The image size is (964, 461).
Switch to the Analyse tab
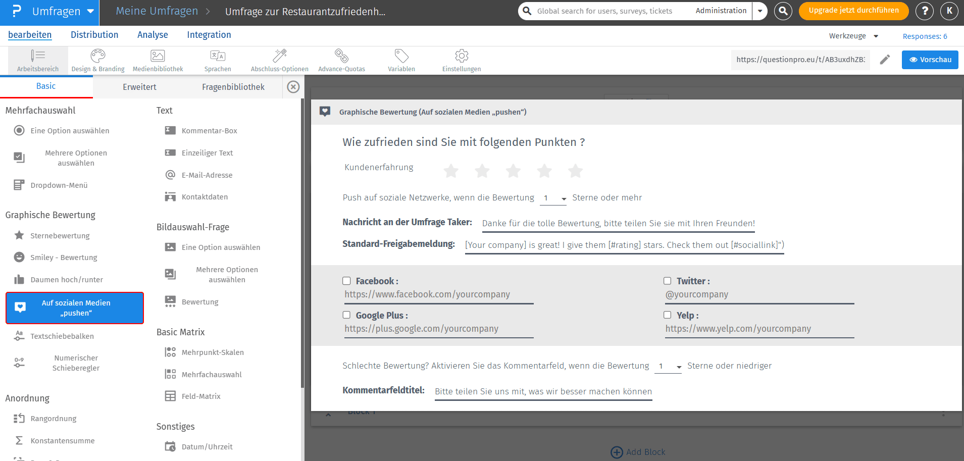click(153, 35)
